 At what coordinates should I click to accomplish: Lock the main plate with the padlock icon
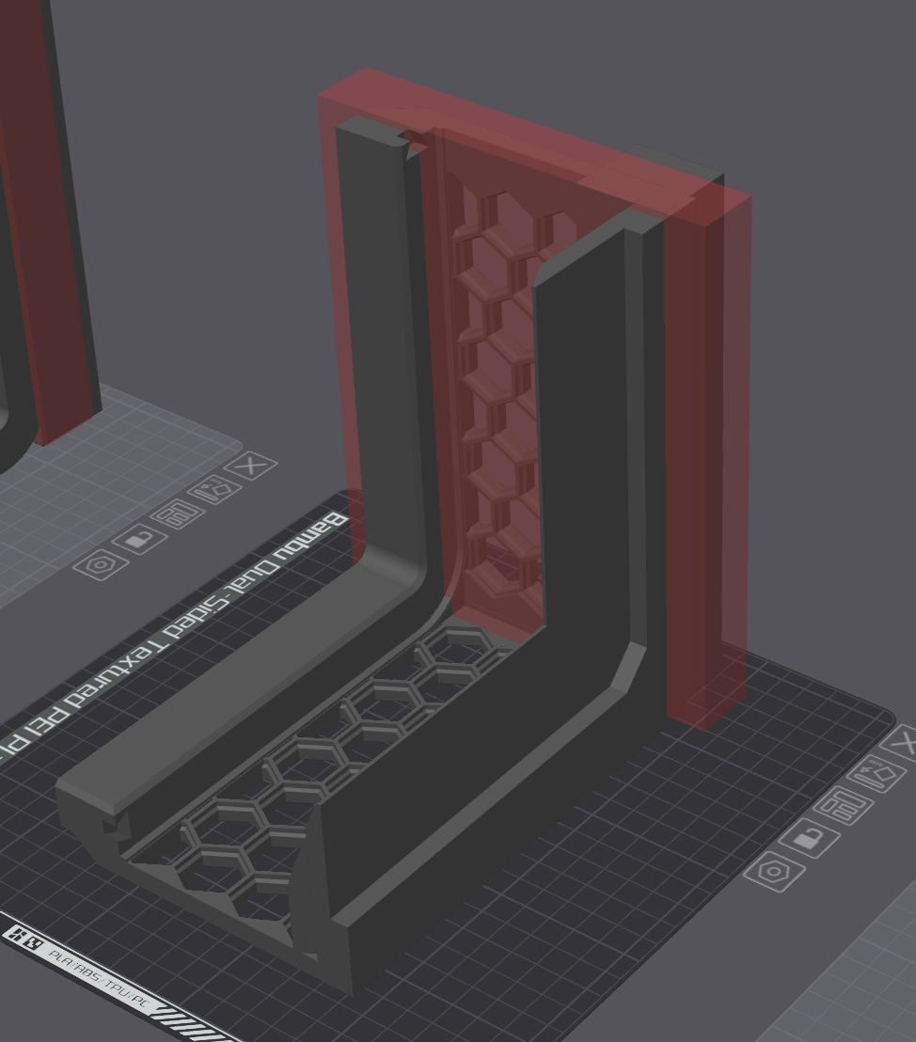(x=811, y=837)
